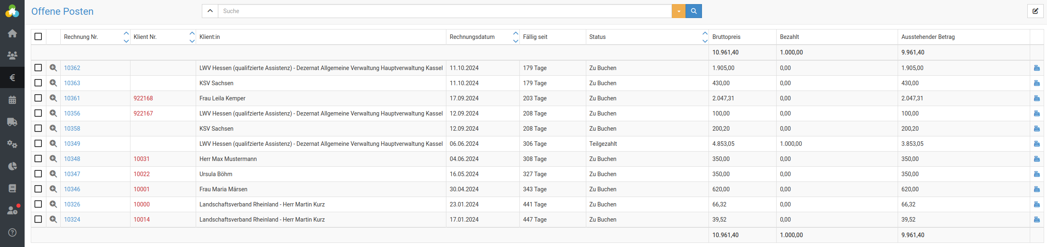Viewport: 1047px width, 247px height.
Task: Open invoice number 10348 link
Action: click(x=72, y=159)
